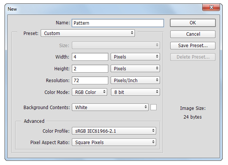Open the Pixels/Inch resolution units dropdown
Screen dimensions: 228x165
(x=135, y=81)
